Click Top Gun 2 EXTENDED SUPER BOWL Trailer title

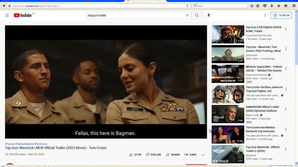[264, 29]
